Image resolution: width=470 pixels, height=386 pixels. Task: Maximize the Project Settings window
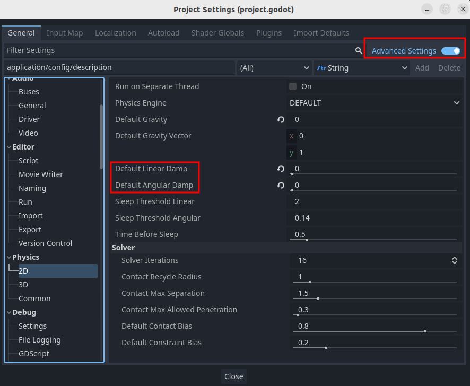point(445,10)
